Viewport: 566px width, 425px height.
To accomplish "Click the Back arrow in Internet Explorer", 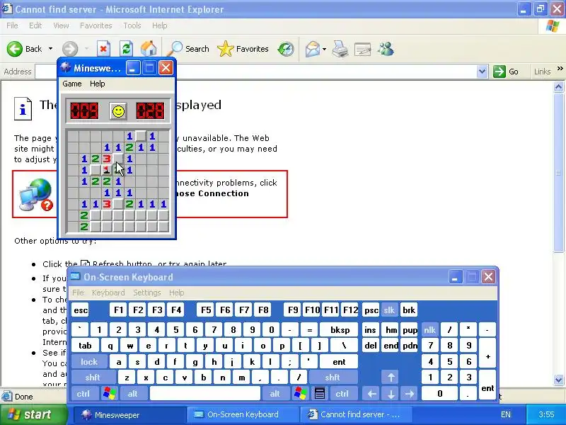I will (x=15, y=49).
